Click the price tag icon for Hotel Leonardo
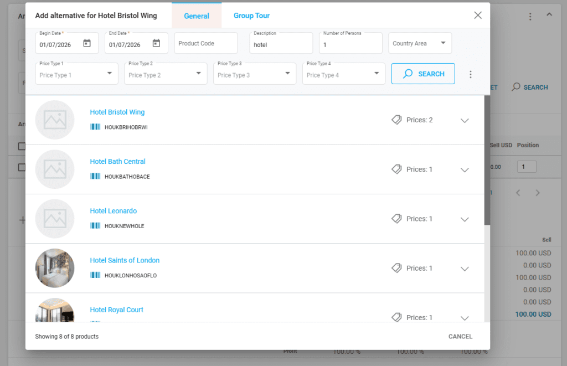 396,219
